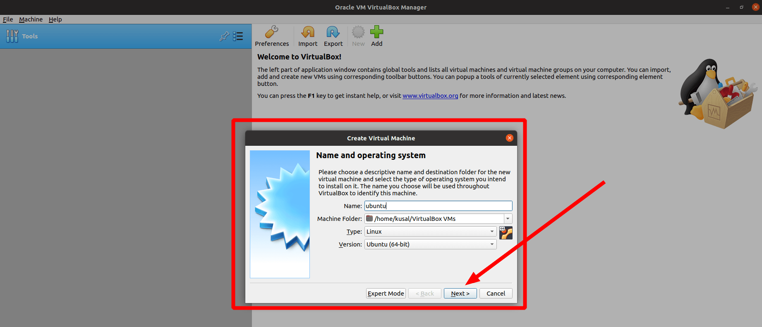Click in the Name field containing ubuntu
762x327 pixels.
[438, 206]
